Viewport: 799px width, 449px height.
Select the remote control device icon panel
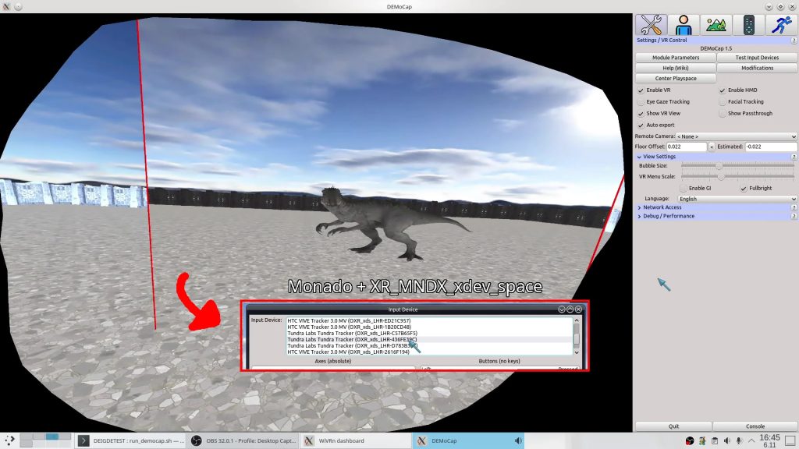click(748, 24)
